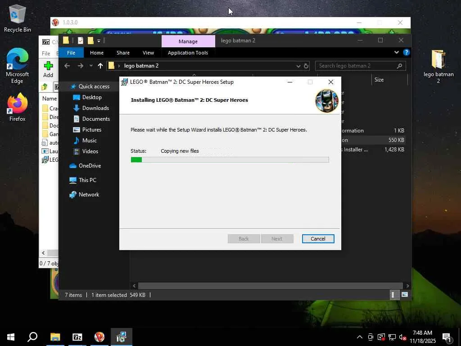461x346 pixels.
Task: Click the Name column header in 7-Zip
Action: coord(50,99)
